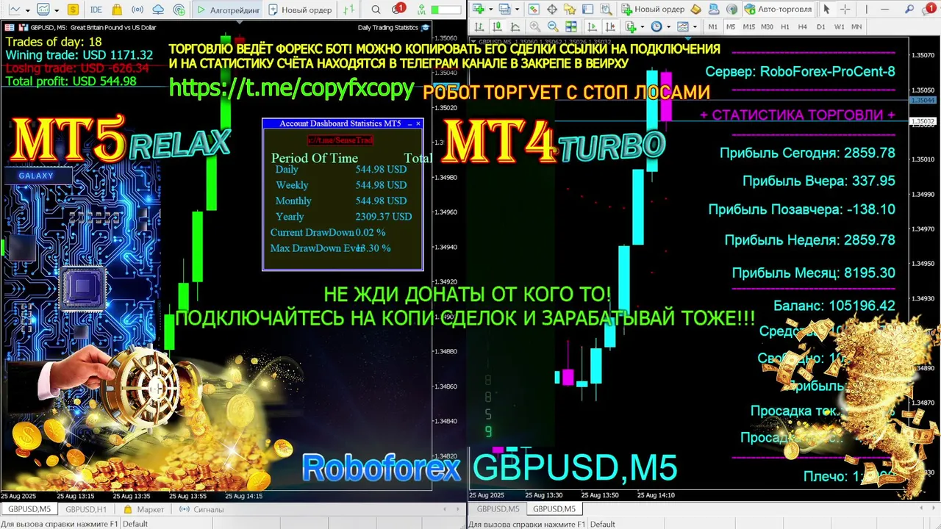Viewport: 941px width, 529px height.
Task: Switch MT4 chart to bar chart
Action: point(479,26)
